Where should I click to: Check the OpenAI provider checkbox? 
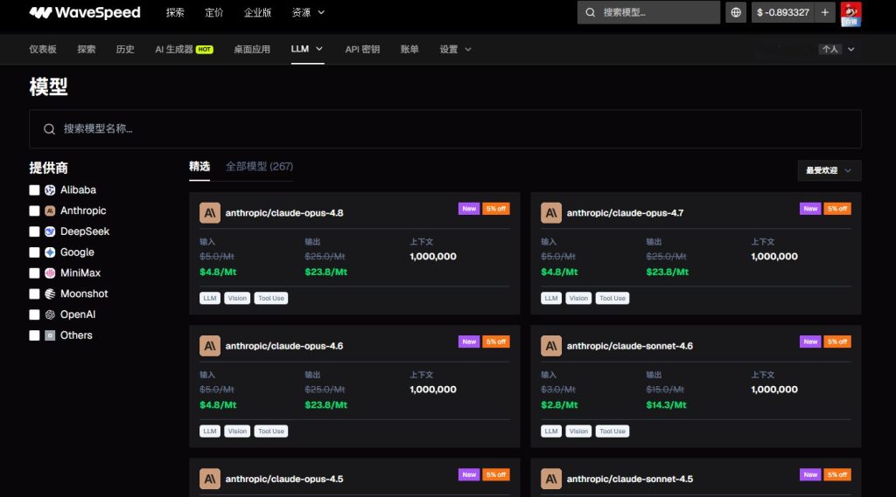coord(34,314)
